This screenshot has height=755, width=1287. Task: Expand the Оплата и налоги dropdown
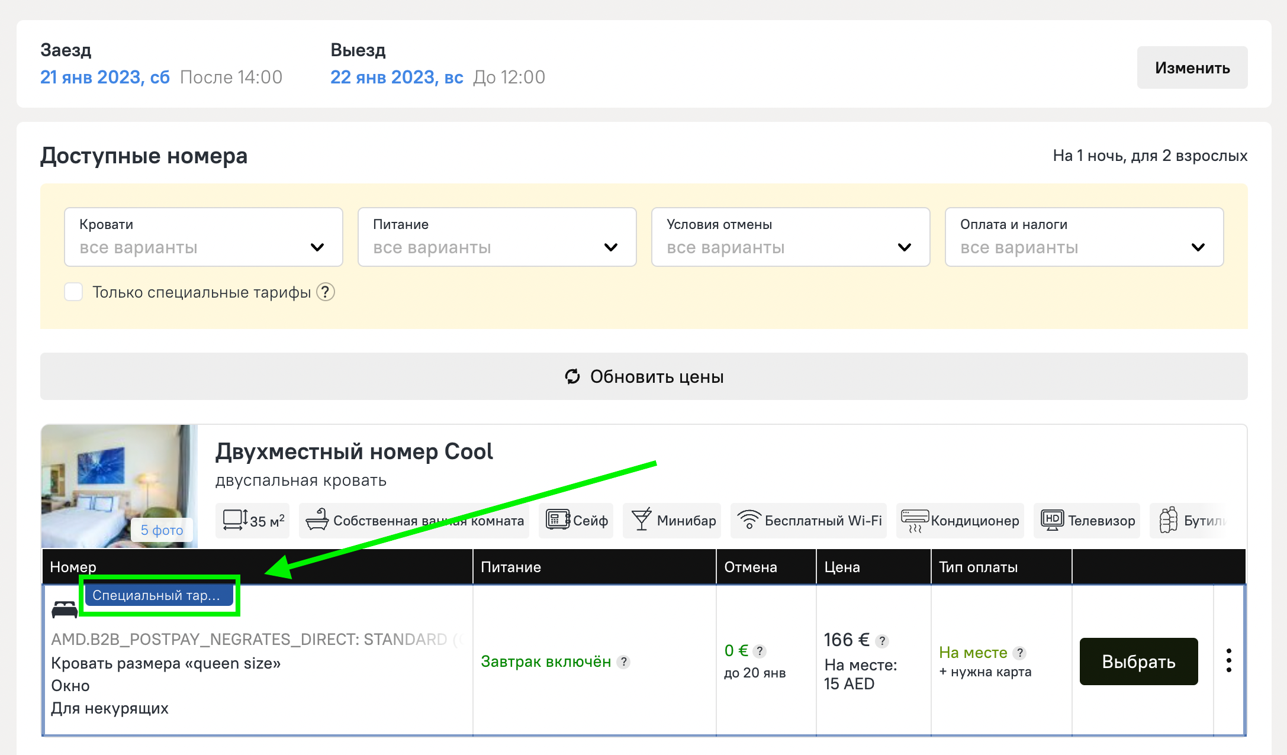pos(1084,237)
